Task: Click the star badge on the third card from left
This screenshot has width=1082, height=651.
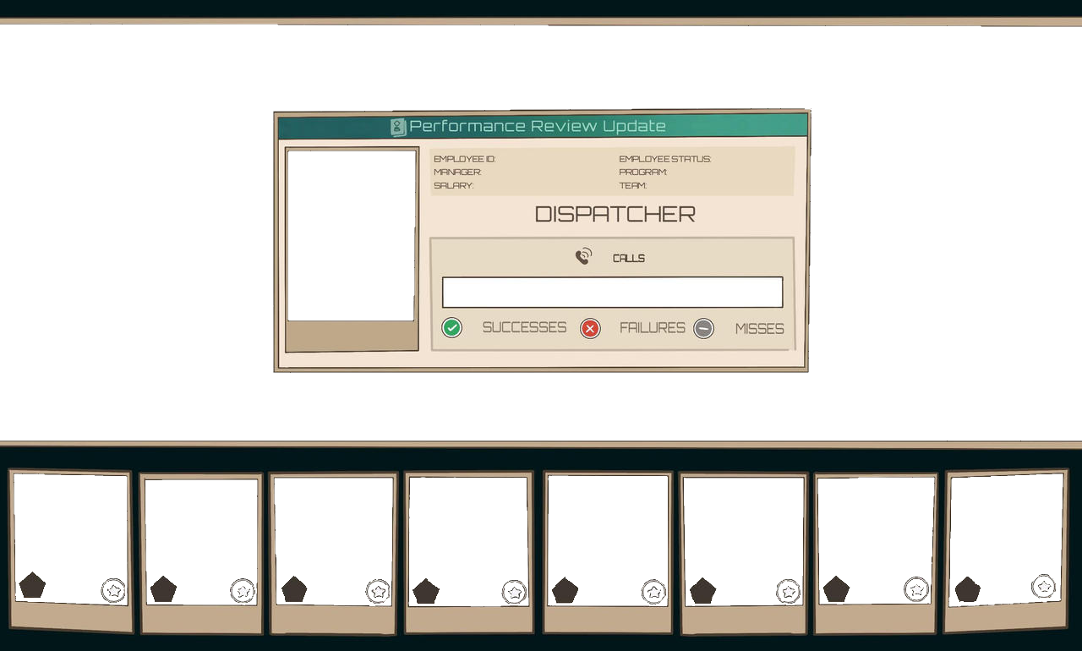Action: (x=378, y=591)
